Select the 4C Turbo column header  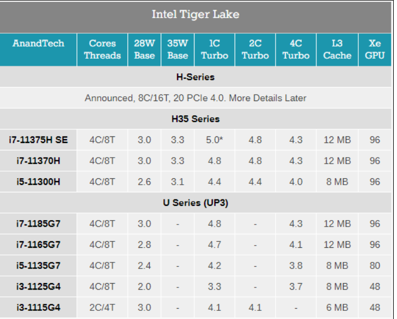pyautogui.click(x=296, y=49)
